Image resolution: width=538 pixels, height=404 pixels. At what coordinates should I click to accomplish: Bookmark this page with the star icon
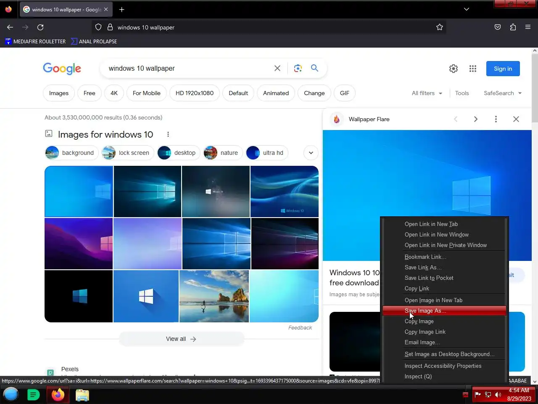coord(440,27)
